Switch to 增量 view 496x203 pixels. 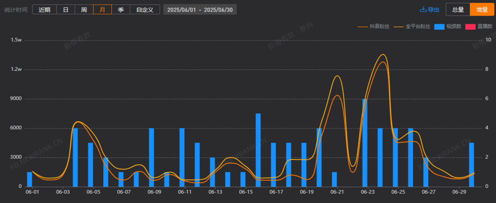[x=482, y=10]
